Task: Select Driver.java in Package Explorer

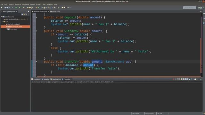Action: [x=13, y=29]
